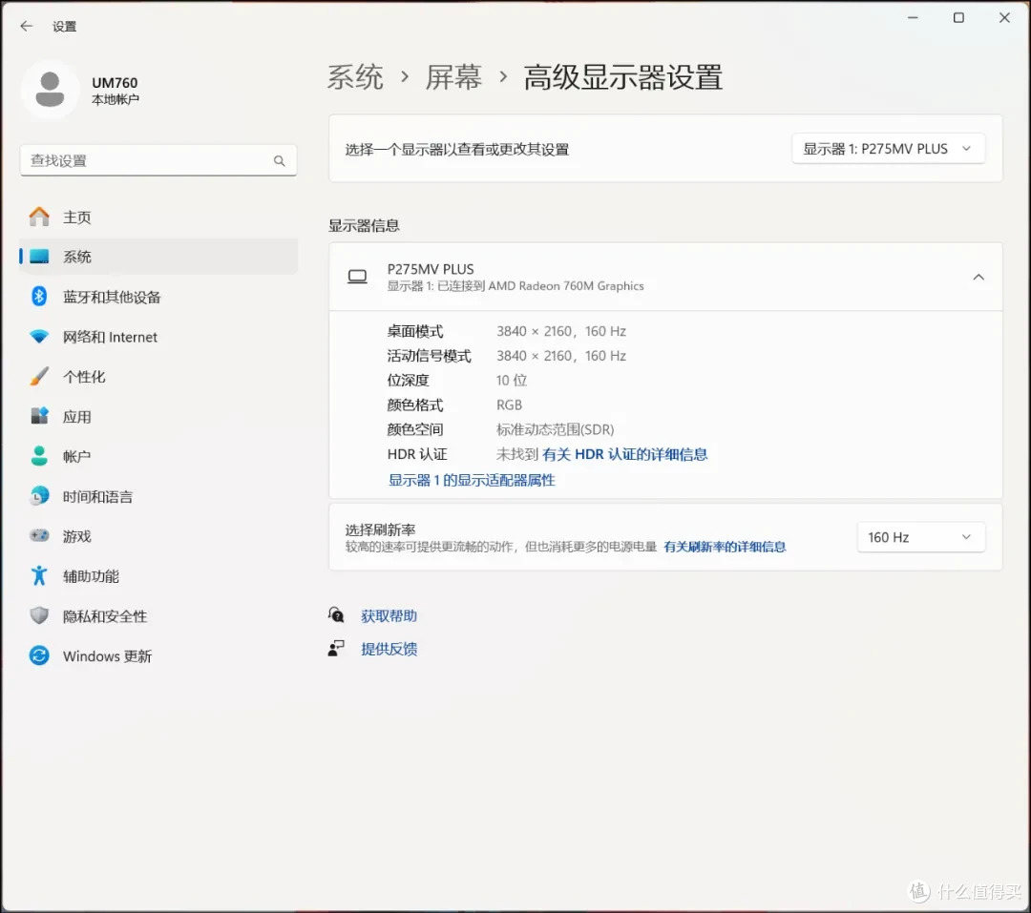Click the display icon beside P275MV PLUS

point(357,277)
